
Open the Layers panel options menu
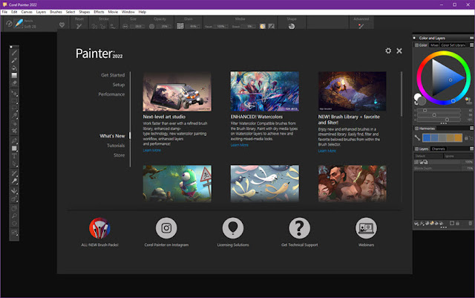[471, 149]
